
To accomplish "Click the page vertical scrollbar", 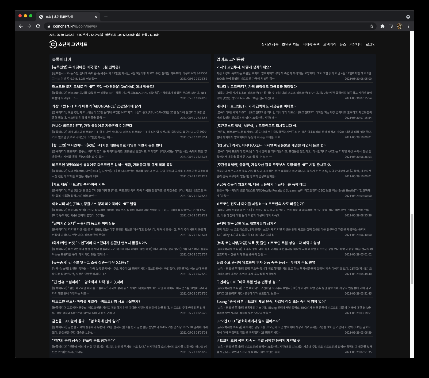I will 412,249.
